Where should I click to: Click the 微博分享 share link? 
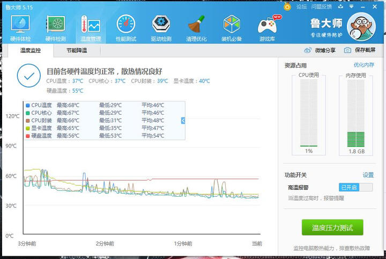point(325,50)
